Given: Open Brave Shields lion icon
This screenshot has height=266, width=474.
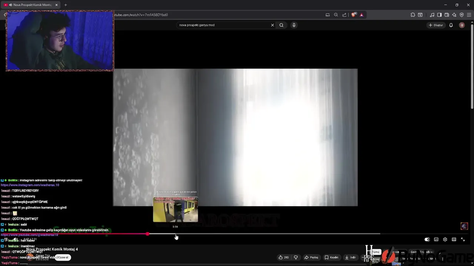Looking at the screenshot, I should (x=354, y=15).
